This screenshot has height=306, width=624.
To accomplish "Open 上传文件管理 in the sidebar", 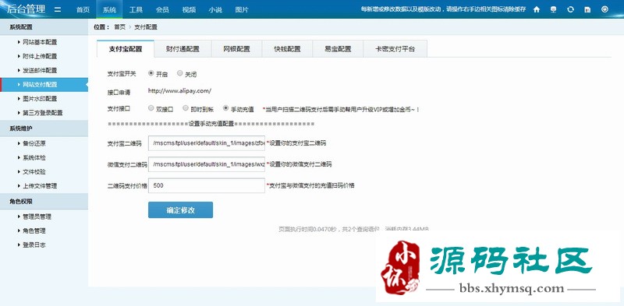I will coord(40,185).
